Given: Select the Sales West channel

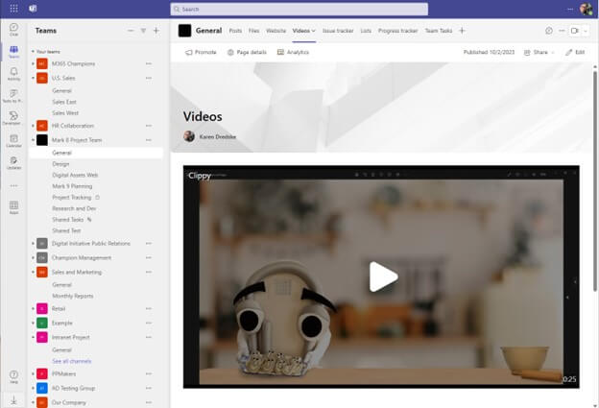Looking at the screenshot, I should (65, 113).
